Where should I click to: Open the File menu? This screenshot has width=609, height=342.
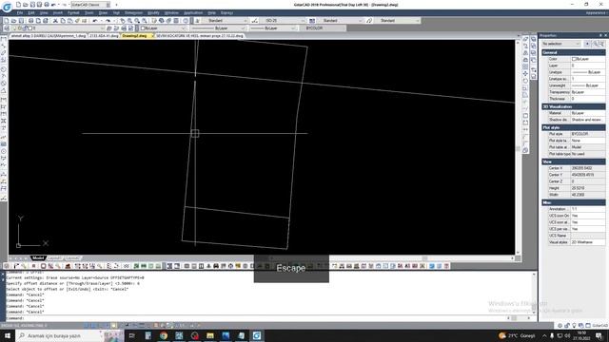coord(20,12)
